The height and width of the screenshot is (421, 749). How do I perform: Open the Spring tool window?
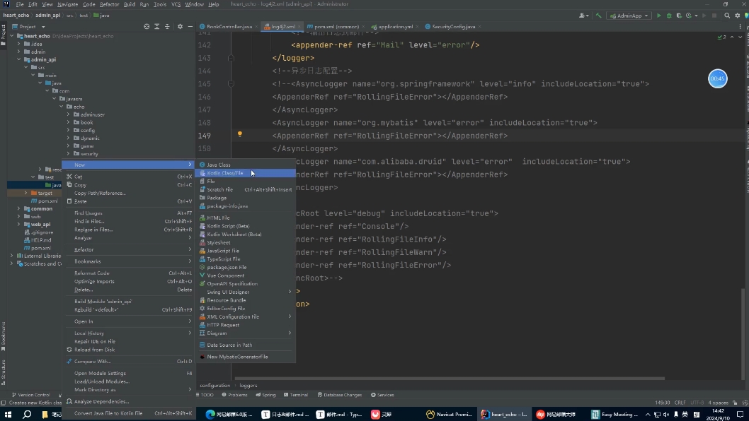coord(265,395)
